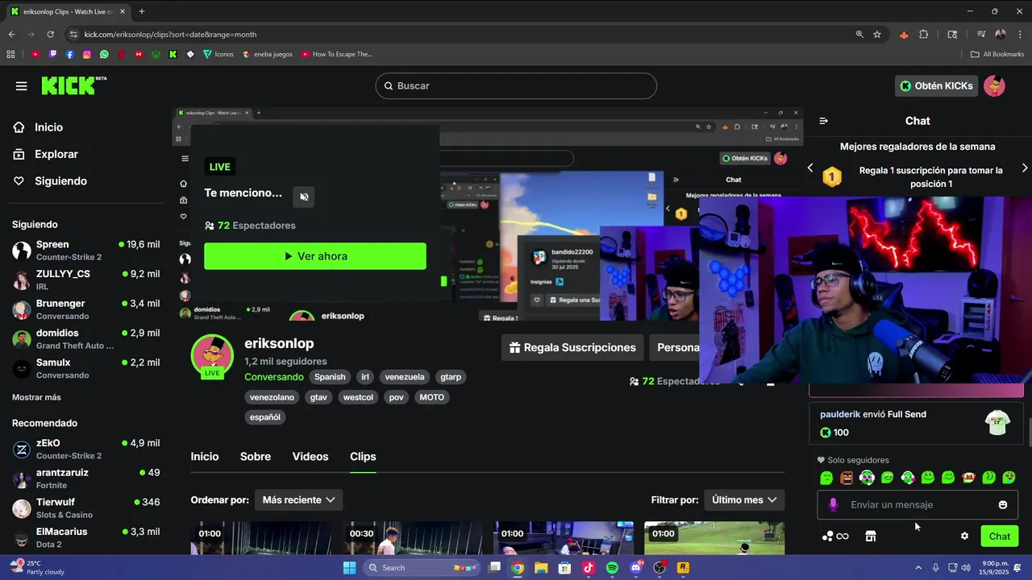Open the Instagram bookmark icon
Screen dimensions: 1032x580
pyautogui.click(x=87, y=54)
